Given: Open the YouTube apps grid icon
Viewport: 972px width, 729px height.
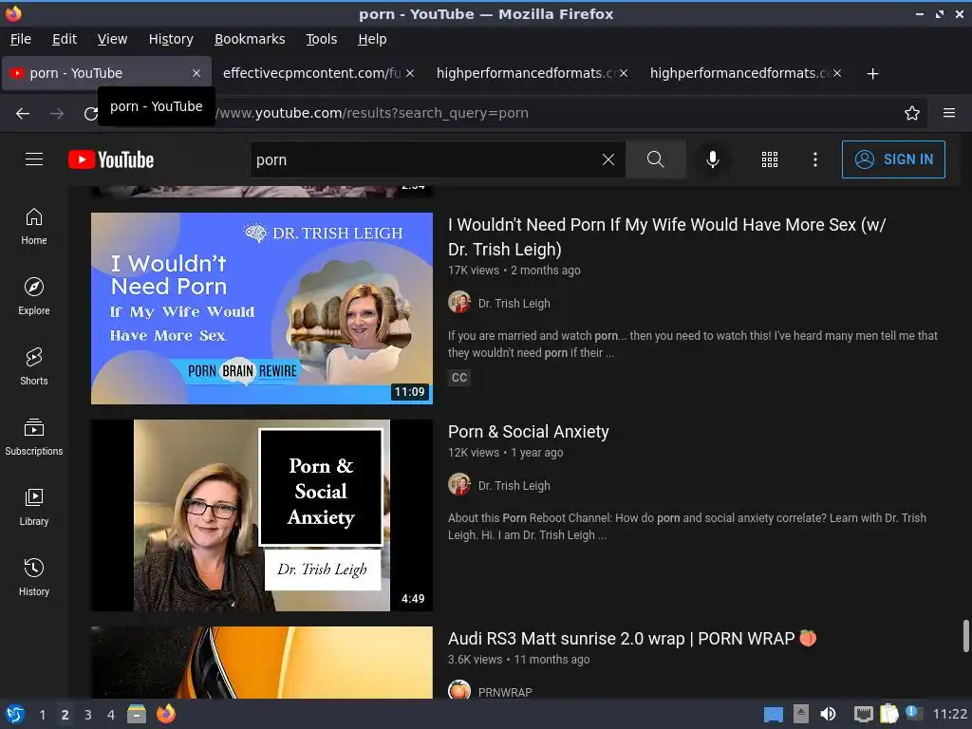Looking at the screenshot, I should (x=769, y=159).
